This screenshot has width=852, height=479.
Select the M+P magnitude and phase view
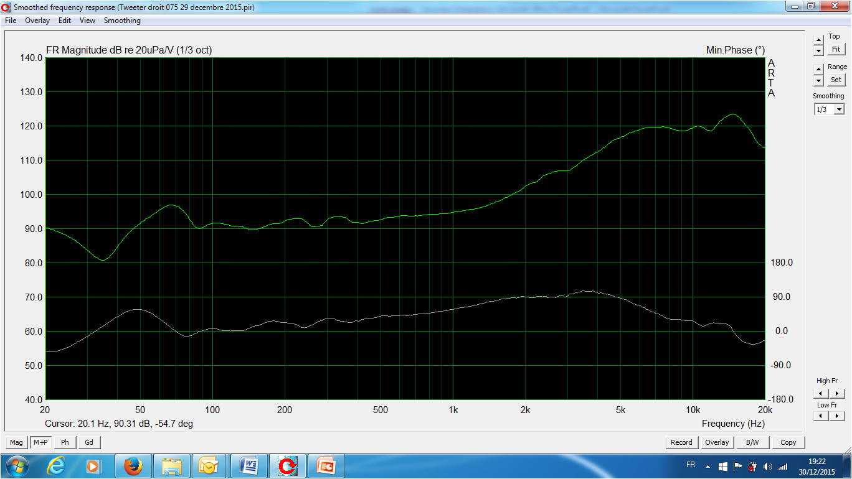[x=40, y=442]
